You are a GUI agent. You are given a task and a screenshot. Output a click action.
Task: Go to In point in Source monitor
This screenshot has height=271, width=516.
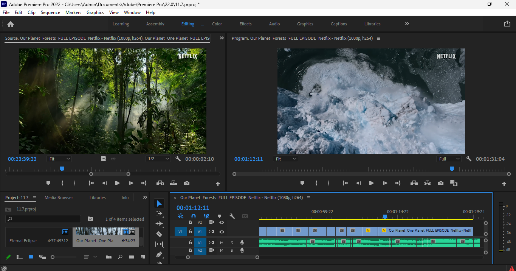[91, 183]
